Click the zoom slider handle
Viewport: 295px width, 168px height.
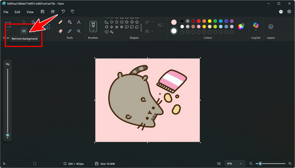pos(260,164)
